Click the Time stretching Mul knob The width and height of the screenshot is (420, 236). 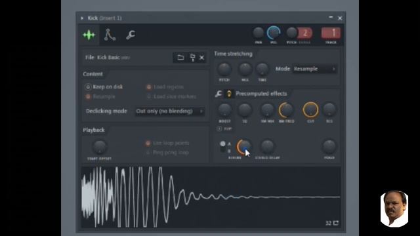point(245,69)
